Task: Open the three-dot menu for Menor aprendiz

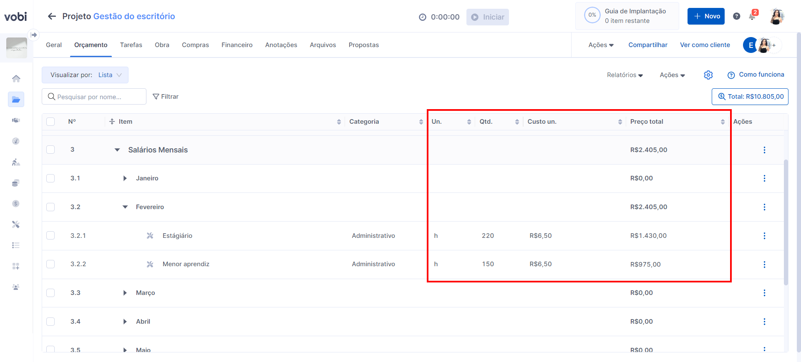Action: click(x=764, y=265)
